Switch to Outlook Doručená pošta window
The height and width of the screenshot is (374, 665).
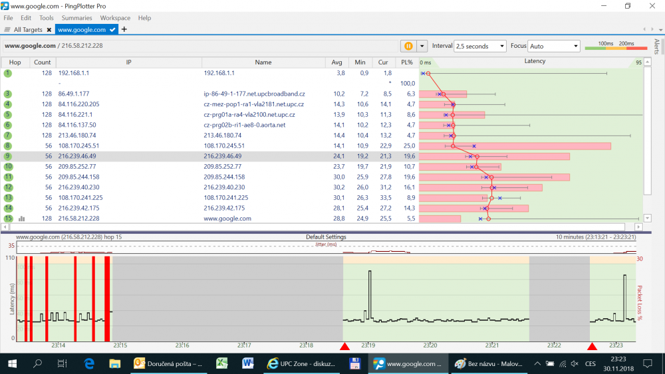tap(168, 363)
